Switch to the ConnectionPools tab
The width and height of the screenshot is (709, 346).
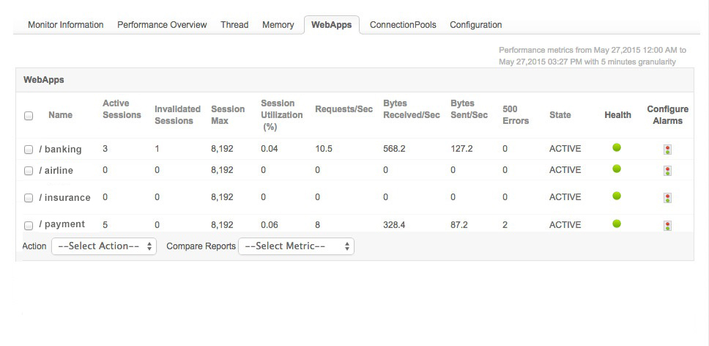pos(403,25)
